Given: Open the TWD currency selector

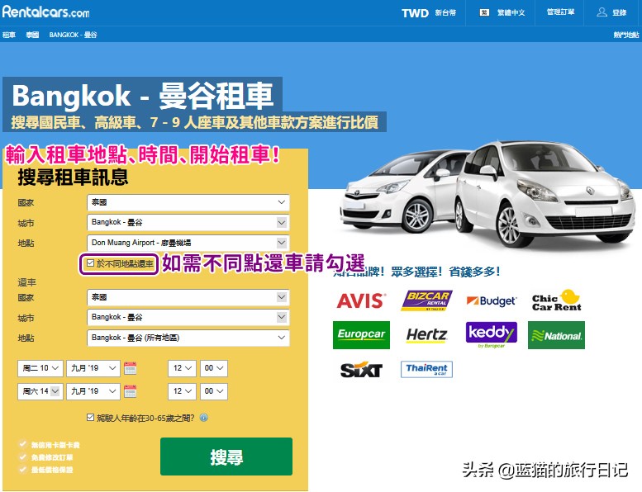Looking at the screenshot, I should (x=429, y=12).
